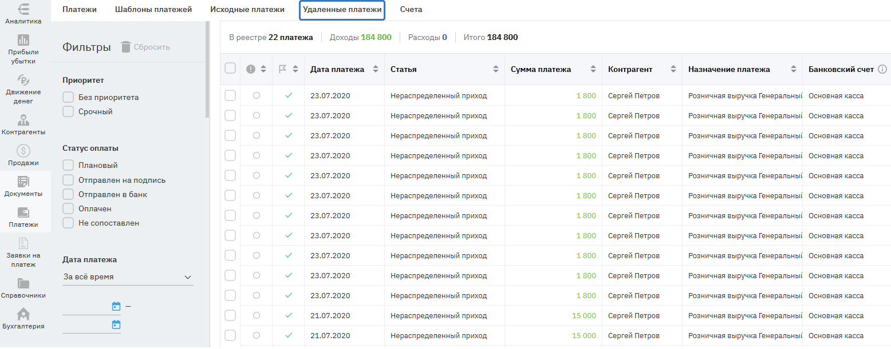
Task: Toggle the select-all checkbox in table header
Action: point(230,69)
